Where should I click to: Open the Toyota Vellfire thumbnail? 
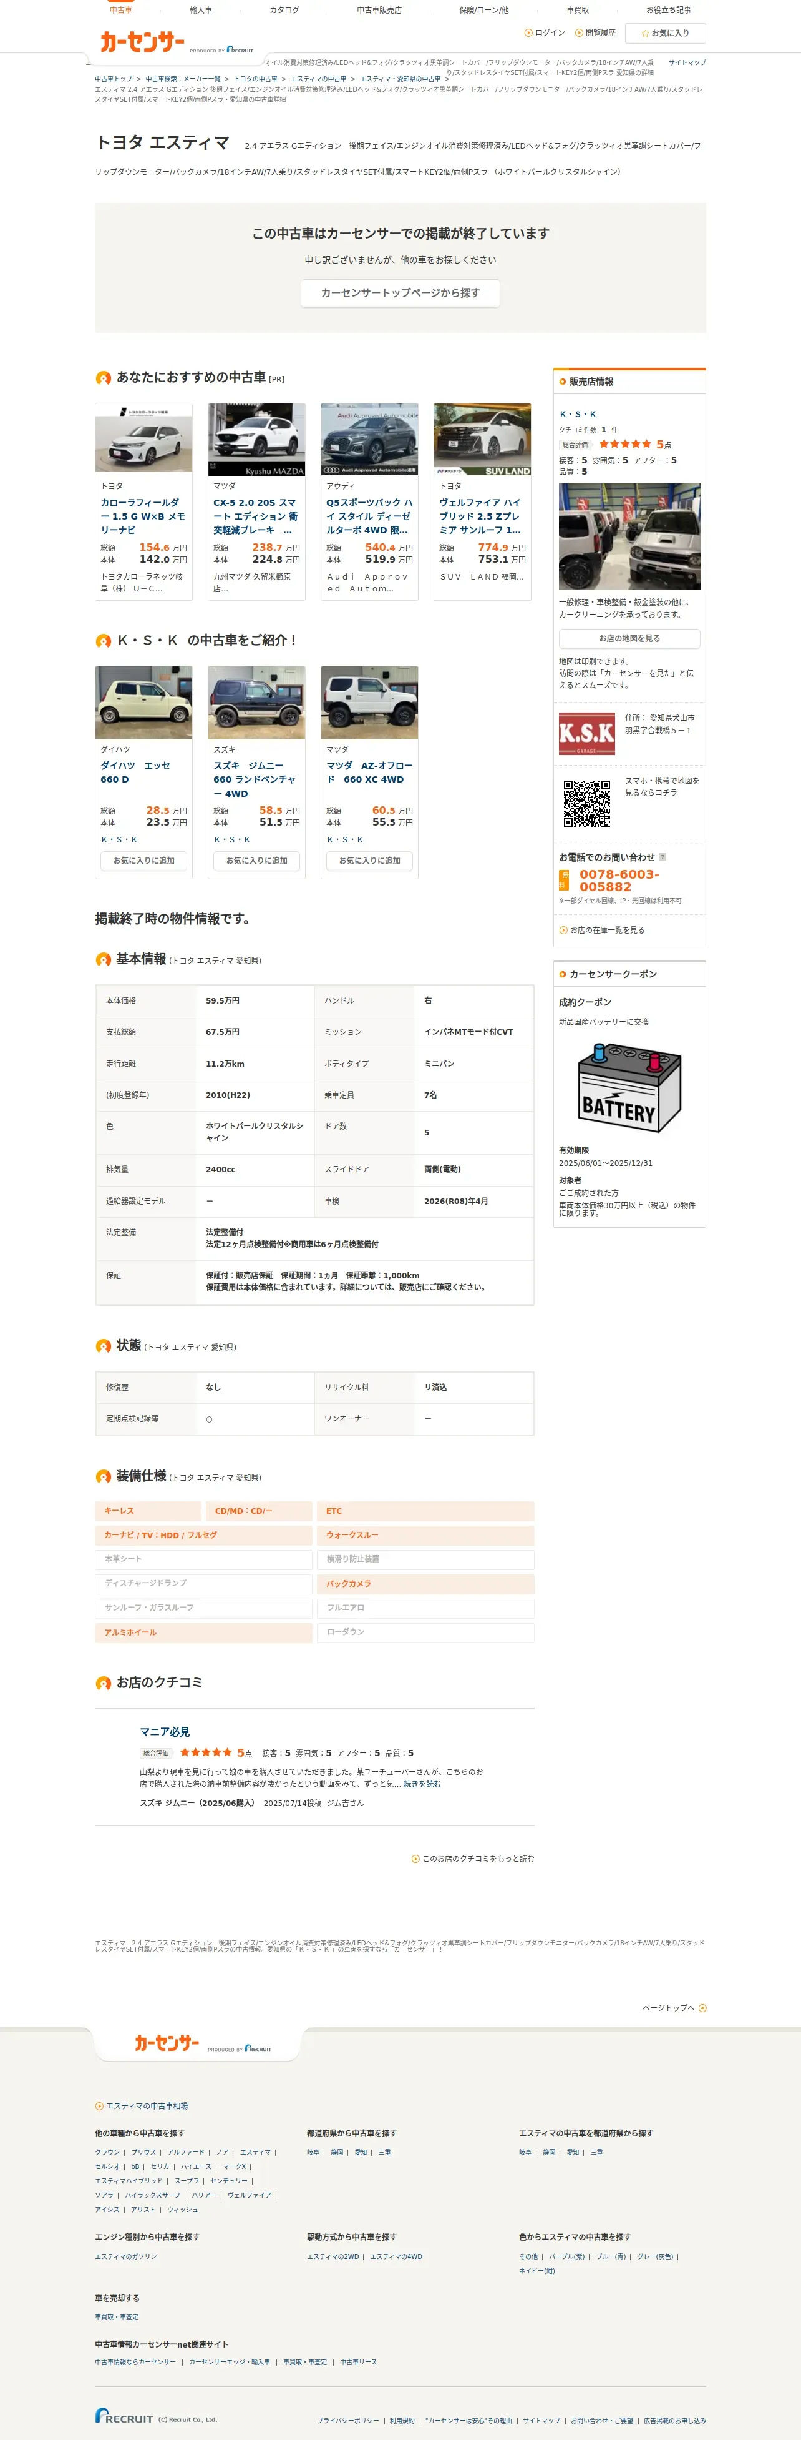coord(482,440)
